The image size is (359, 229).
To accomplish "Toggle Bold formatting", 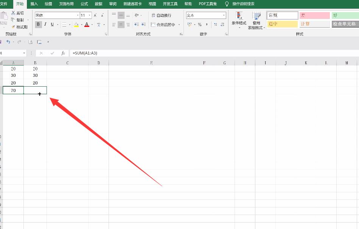I will [38, 24].
